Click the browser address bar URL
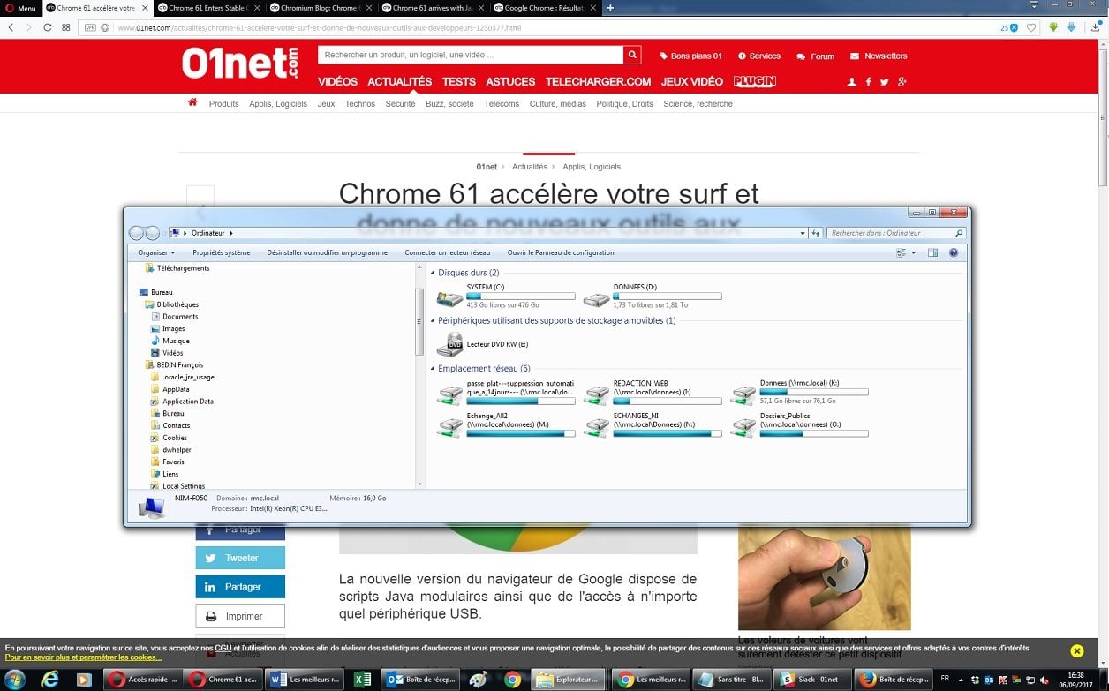 pos(319,27)
